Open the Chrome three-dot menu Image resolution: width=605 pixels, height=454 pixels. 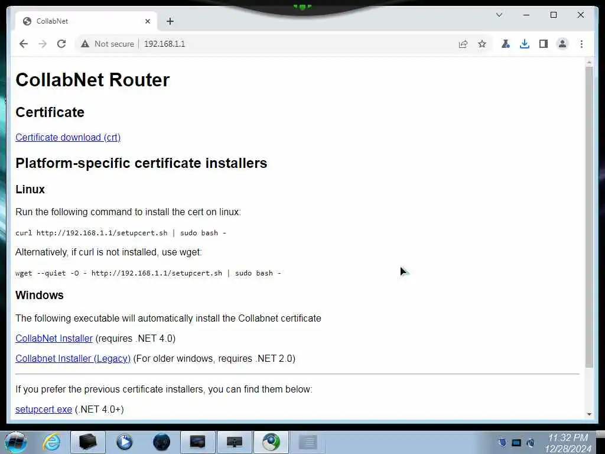pos(581,44)
